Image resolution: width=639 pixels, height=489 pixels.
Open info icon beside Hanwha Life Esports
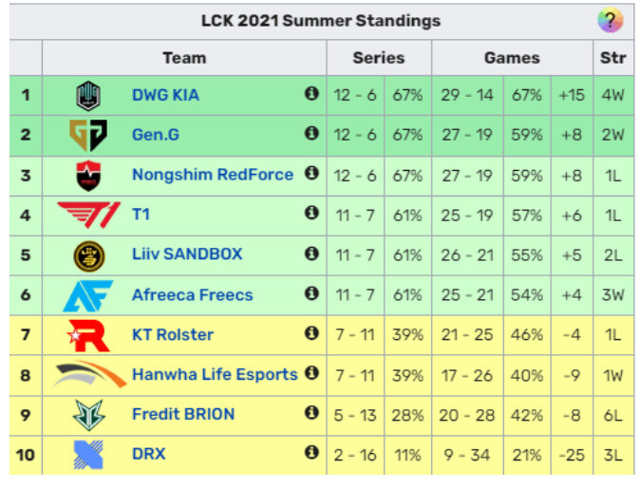(310, 373)
